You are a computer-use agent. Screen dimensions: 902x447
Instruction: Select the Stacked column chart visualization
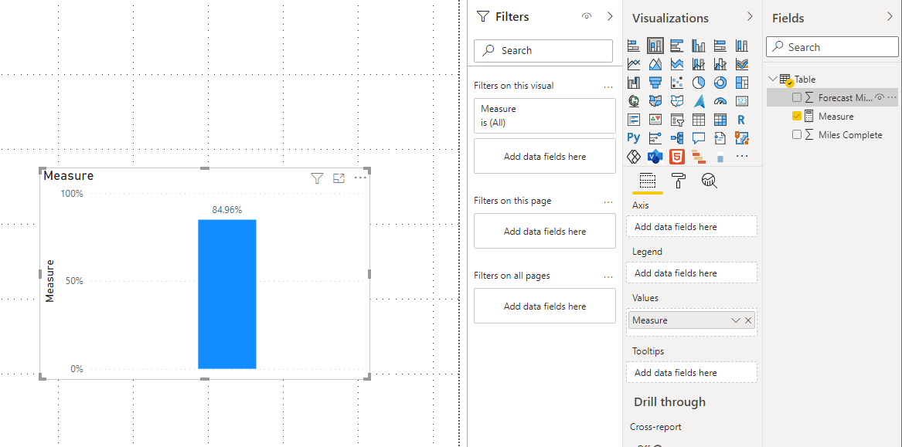(x=655, y=46)
